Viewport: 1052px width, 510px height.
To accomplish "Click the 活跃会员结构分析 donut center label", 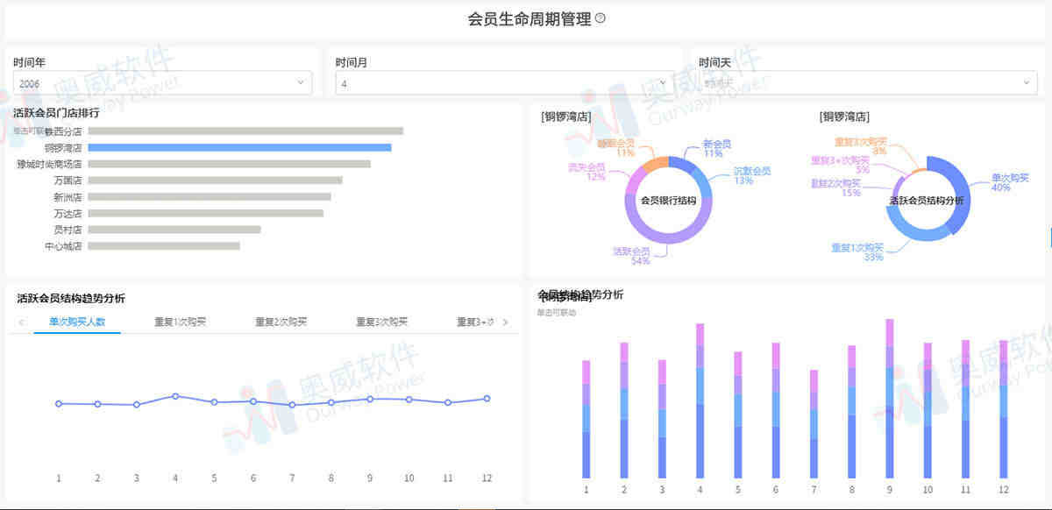I will 927,201.
